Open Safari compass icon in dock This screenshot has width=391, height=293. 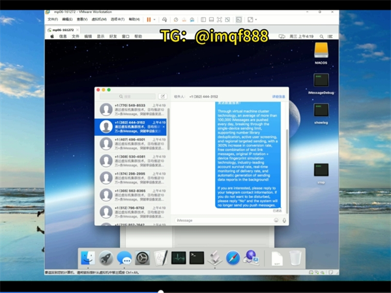pyautogui.click(x=233, y=258)
